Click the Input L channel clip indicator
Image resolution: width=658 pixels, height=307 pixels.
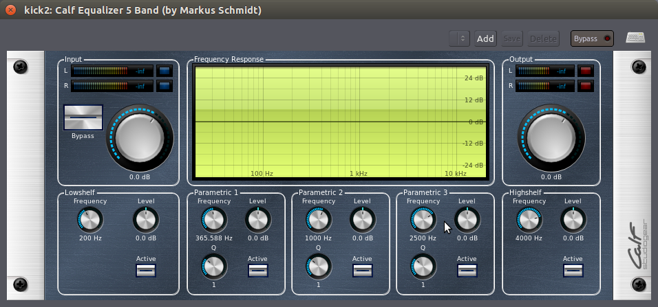(164, 71)
